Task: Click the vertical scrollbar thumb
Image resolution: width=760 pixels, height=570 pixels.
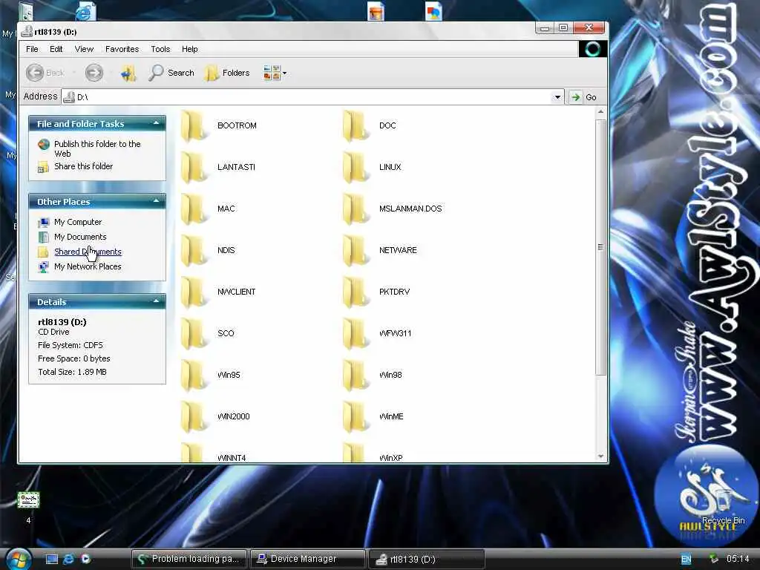Action: click(600, 247)
